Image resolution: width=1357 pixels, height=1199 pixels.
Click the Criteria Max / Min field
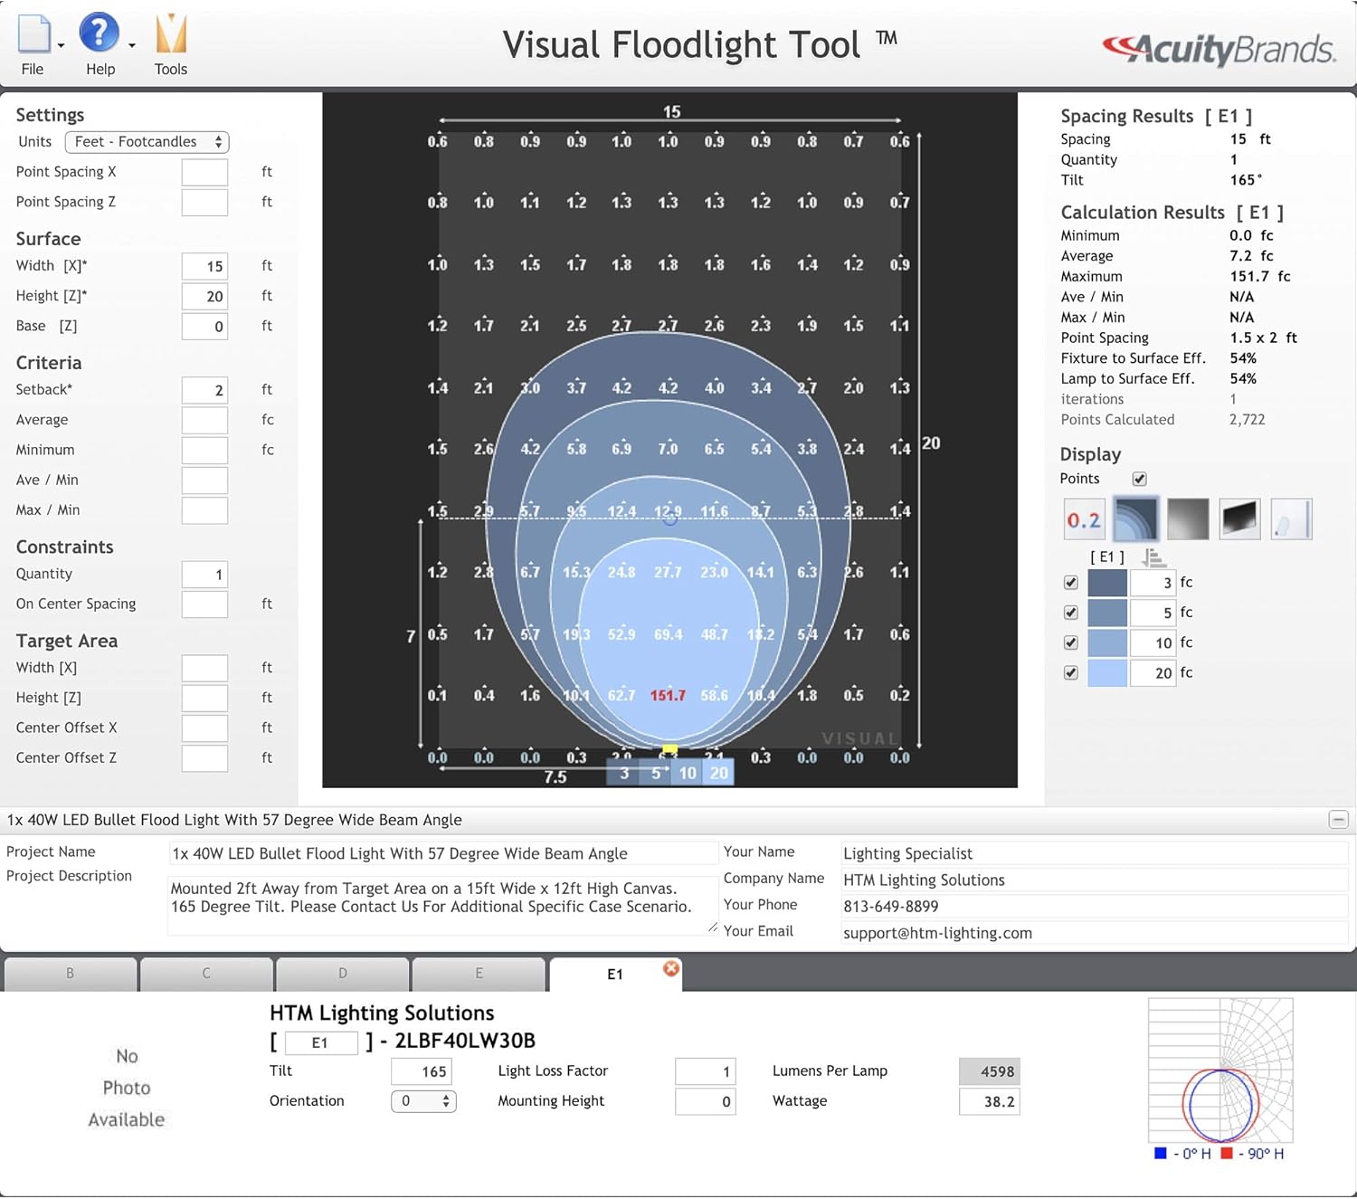[204, 510]
